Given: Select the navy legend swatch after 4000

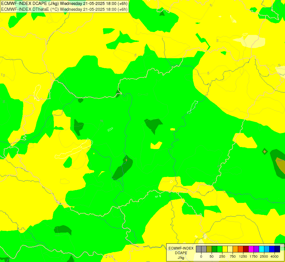Looking at the screenshot, I should pyautogui.click(x=277, y=249).
